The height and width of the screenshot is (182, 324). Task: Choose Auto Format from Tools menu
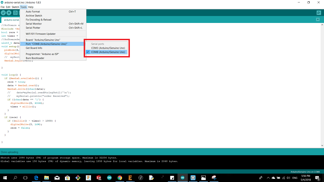tap(53, 12)
